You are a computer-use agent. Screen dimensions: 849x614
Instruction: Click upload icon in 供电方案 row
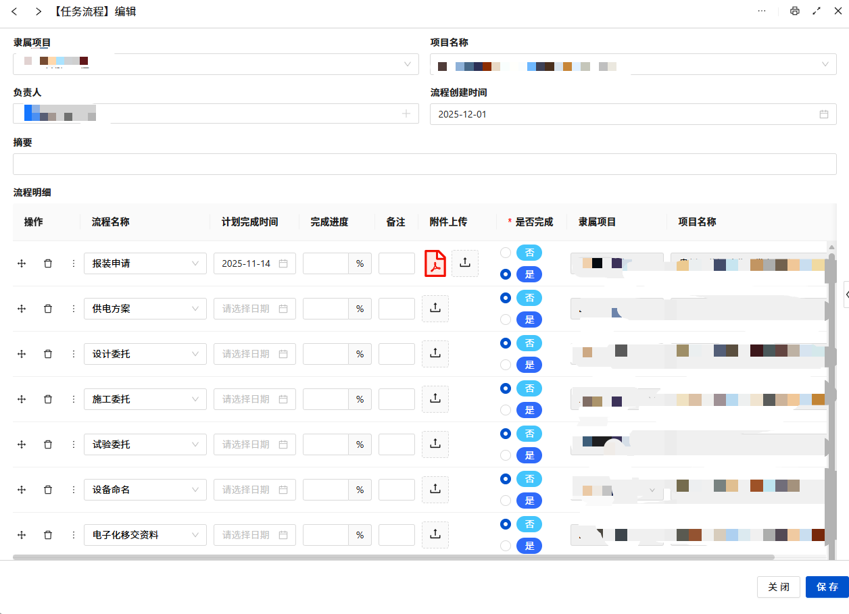(435, 308)
